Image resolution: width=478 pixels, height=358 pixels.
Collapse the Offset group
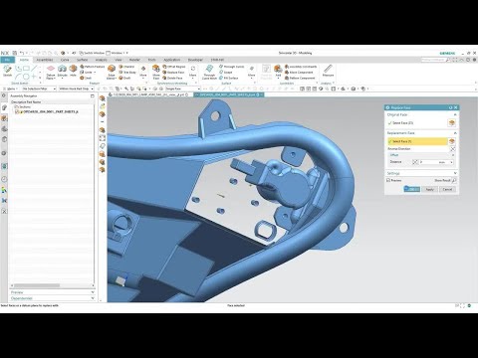pyautogui.click(x=453, y=155)
